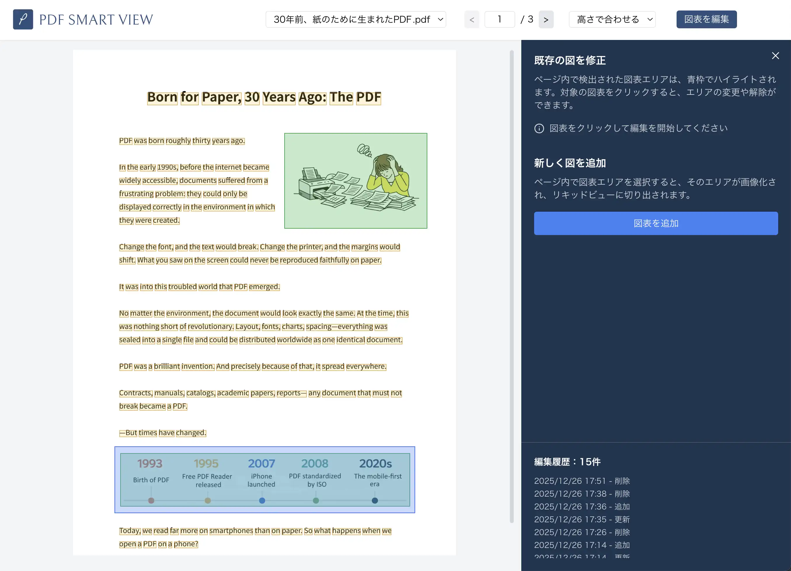Select the 2025/12/26 17:35 更新 history entry
This screenshot has height=571, width=791.
coord(582,519)
